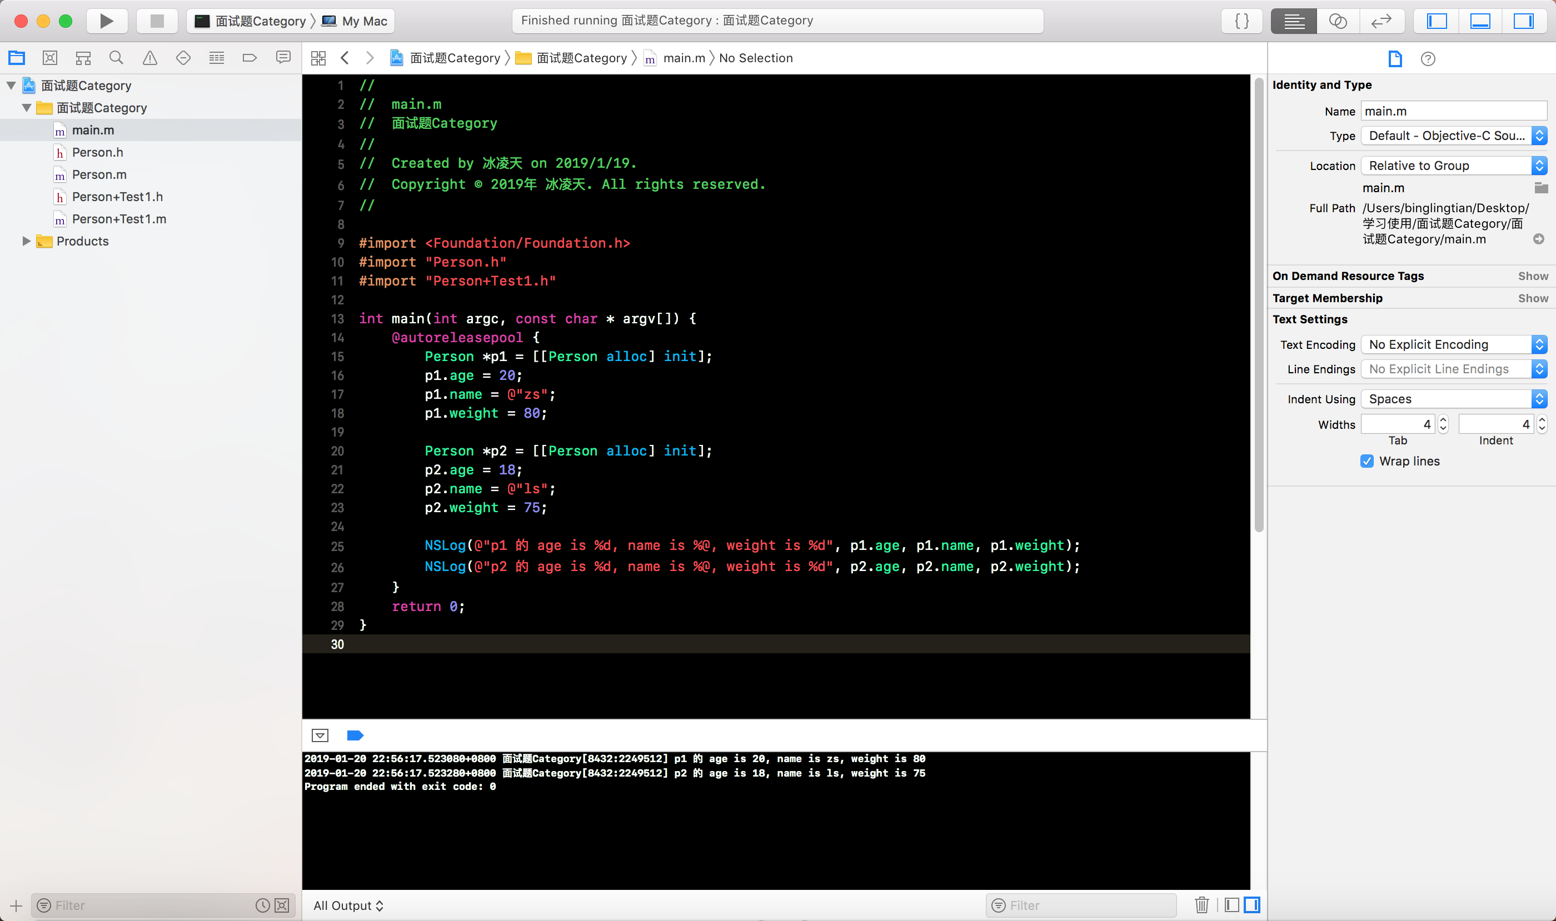Switch to the Version editor
Viewport: 1556px width, 921px height.
tap(1381, 21)
